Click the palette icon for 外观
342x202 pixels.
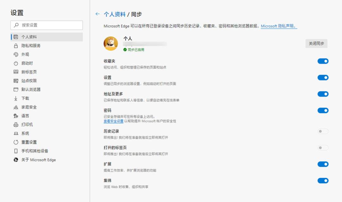pyautogui.click(x=16, y=54)
